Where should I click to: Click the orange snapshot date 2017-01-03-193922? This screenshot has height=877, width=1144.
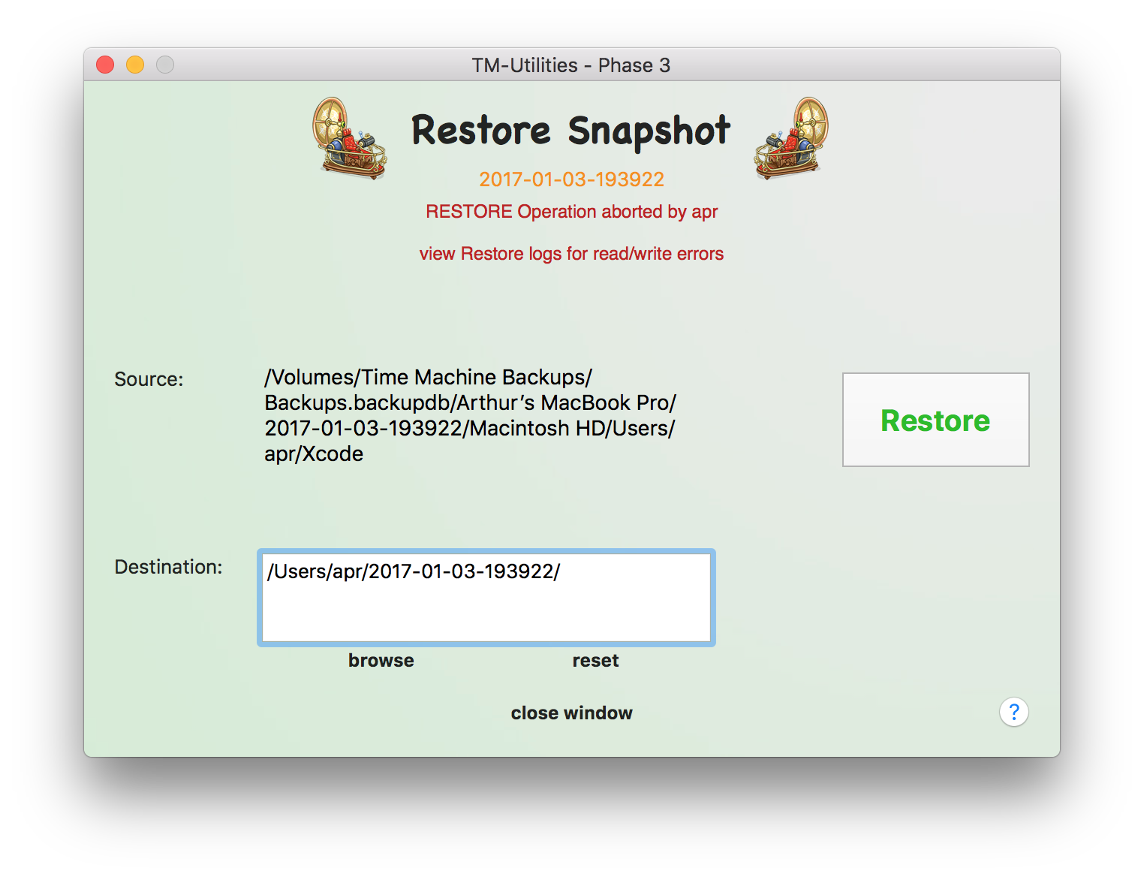coord(572,179)
